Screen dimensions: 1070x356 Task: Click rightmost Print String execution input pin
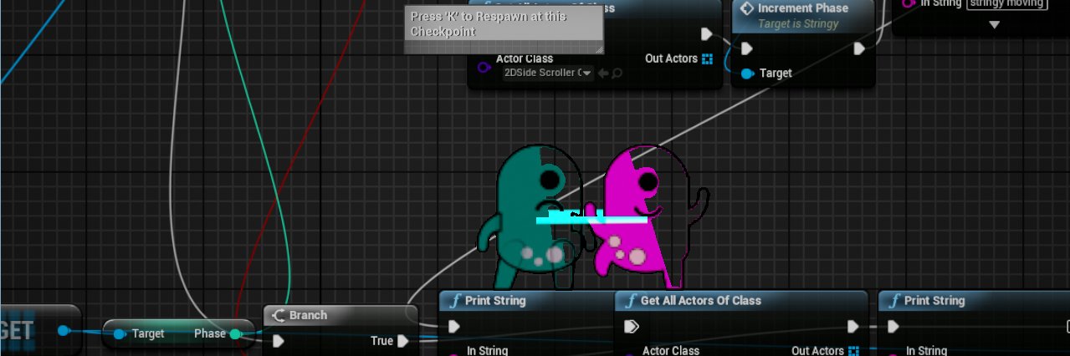893,326
